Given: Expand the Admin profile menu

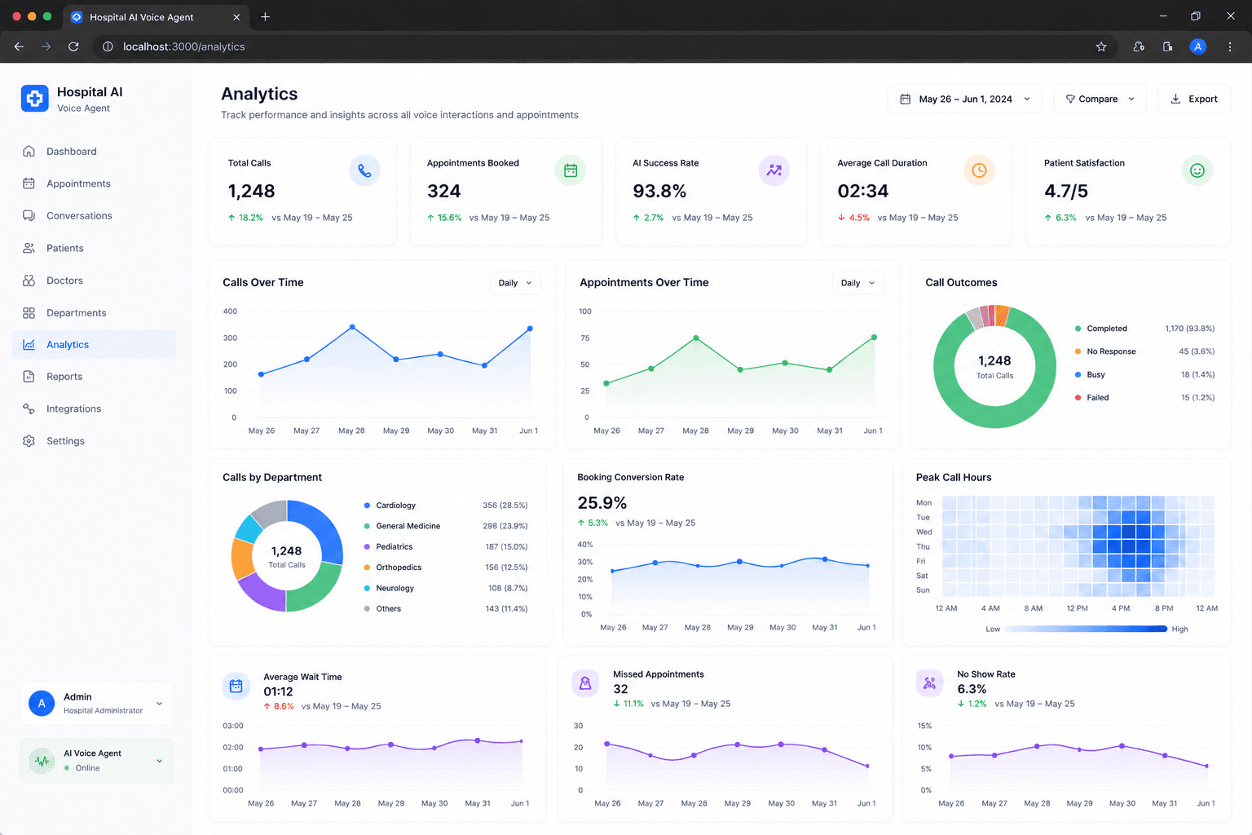Looking at the screenshot, I should tap(96, 703).
